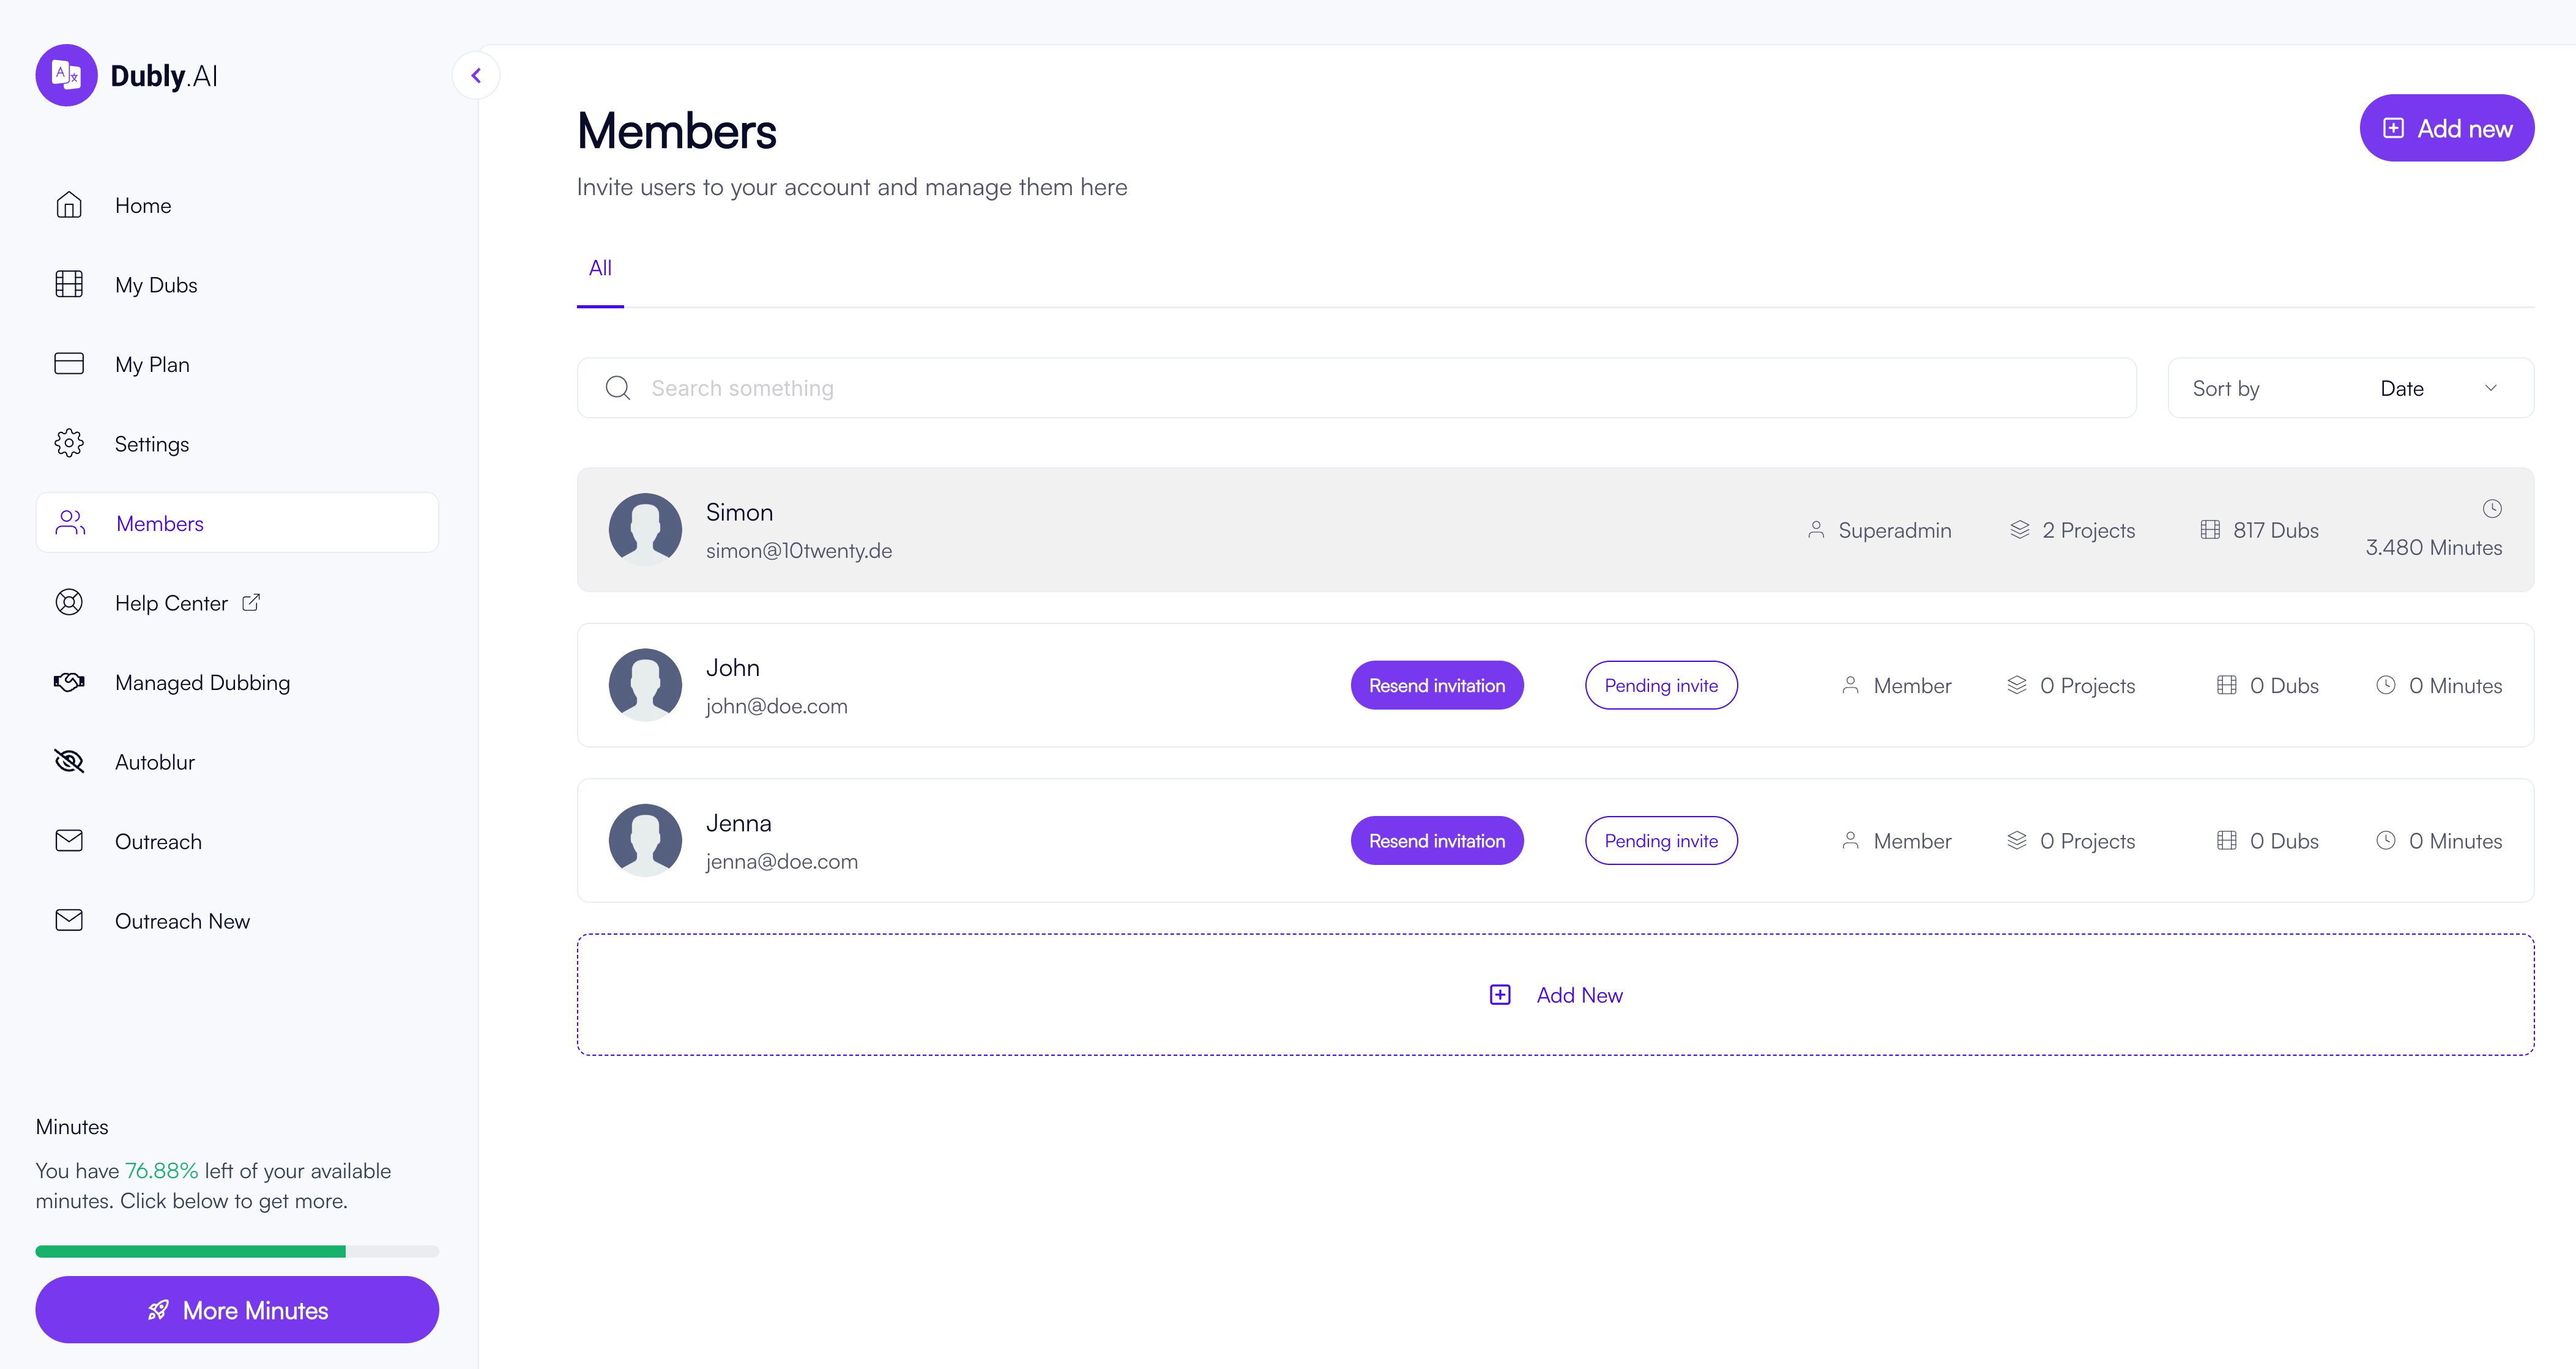Open the Sort by Date dropdown

pos(2350,388)
